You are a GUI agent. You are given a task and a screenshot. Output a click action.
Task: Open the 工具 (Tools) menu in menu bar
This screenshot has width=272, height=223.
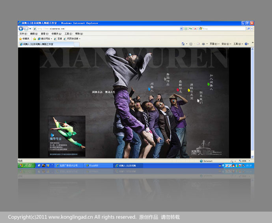[68, 34]
